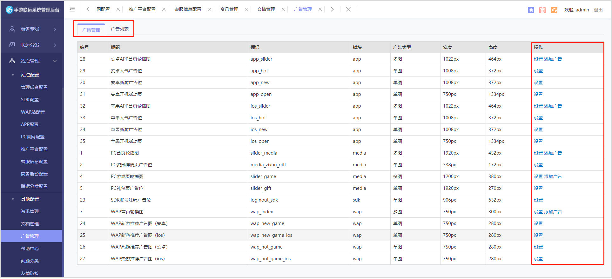This screenshot has width=612, height=279.
Task: Click the red trash icon in header
Action: click(542, 10)
